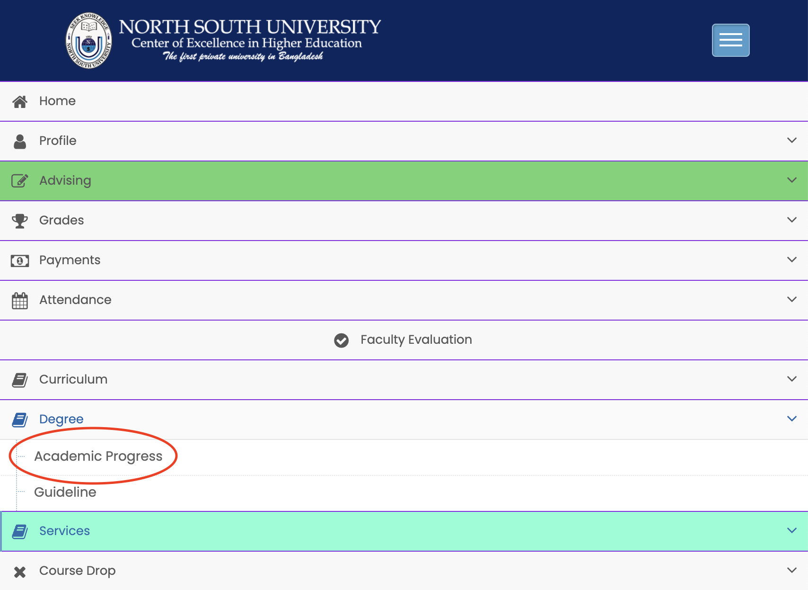The image size is (808, 590).
Task: Open the Attendance menu label
Action: pyautogui.click(x=75, y=300)
